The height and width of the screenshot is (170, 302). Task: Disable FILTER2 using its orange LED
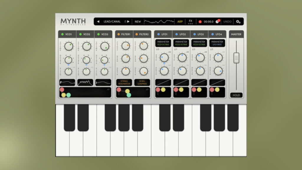[137, 34]
